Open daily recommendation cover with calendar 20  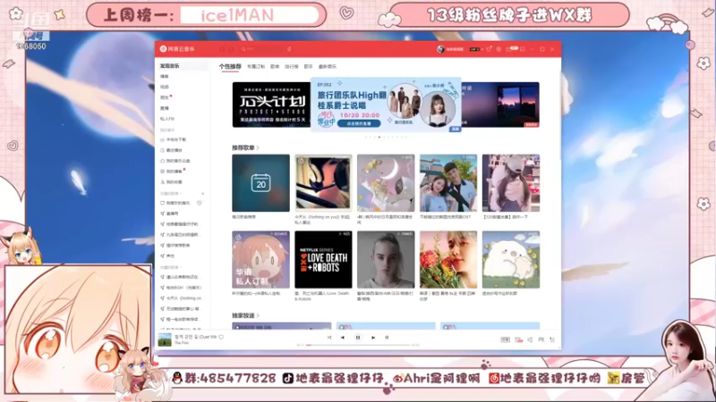260,183
